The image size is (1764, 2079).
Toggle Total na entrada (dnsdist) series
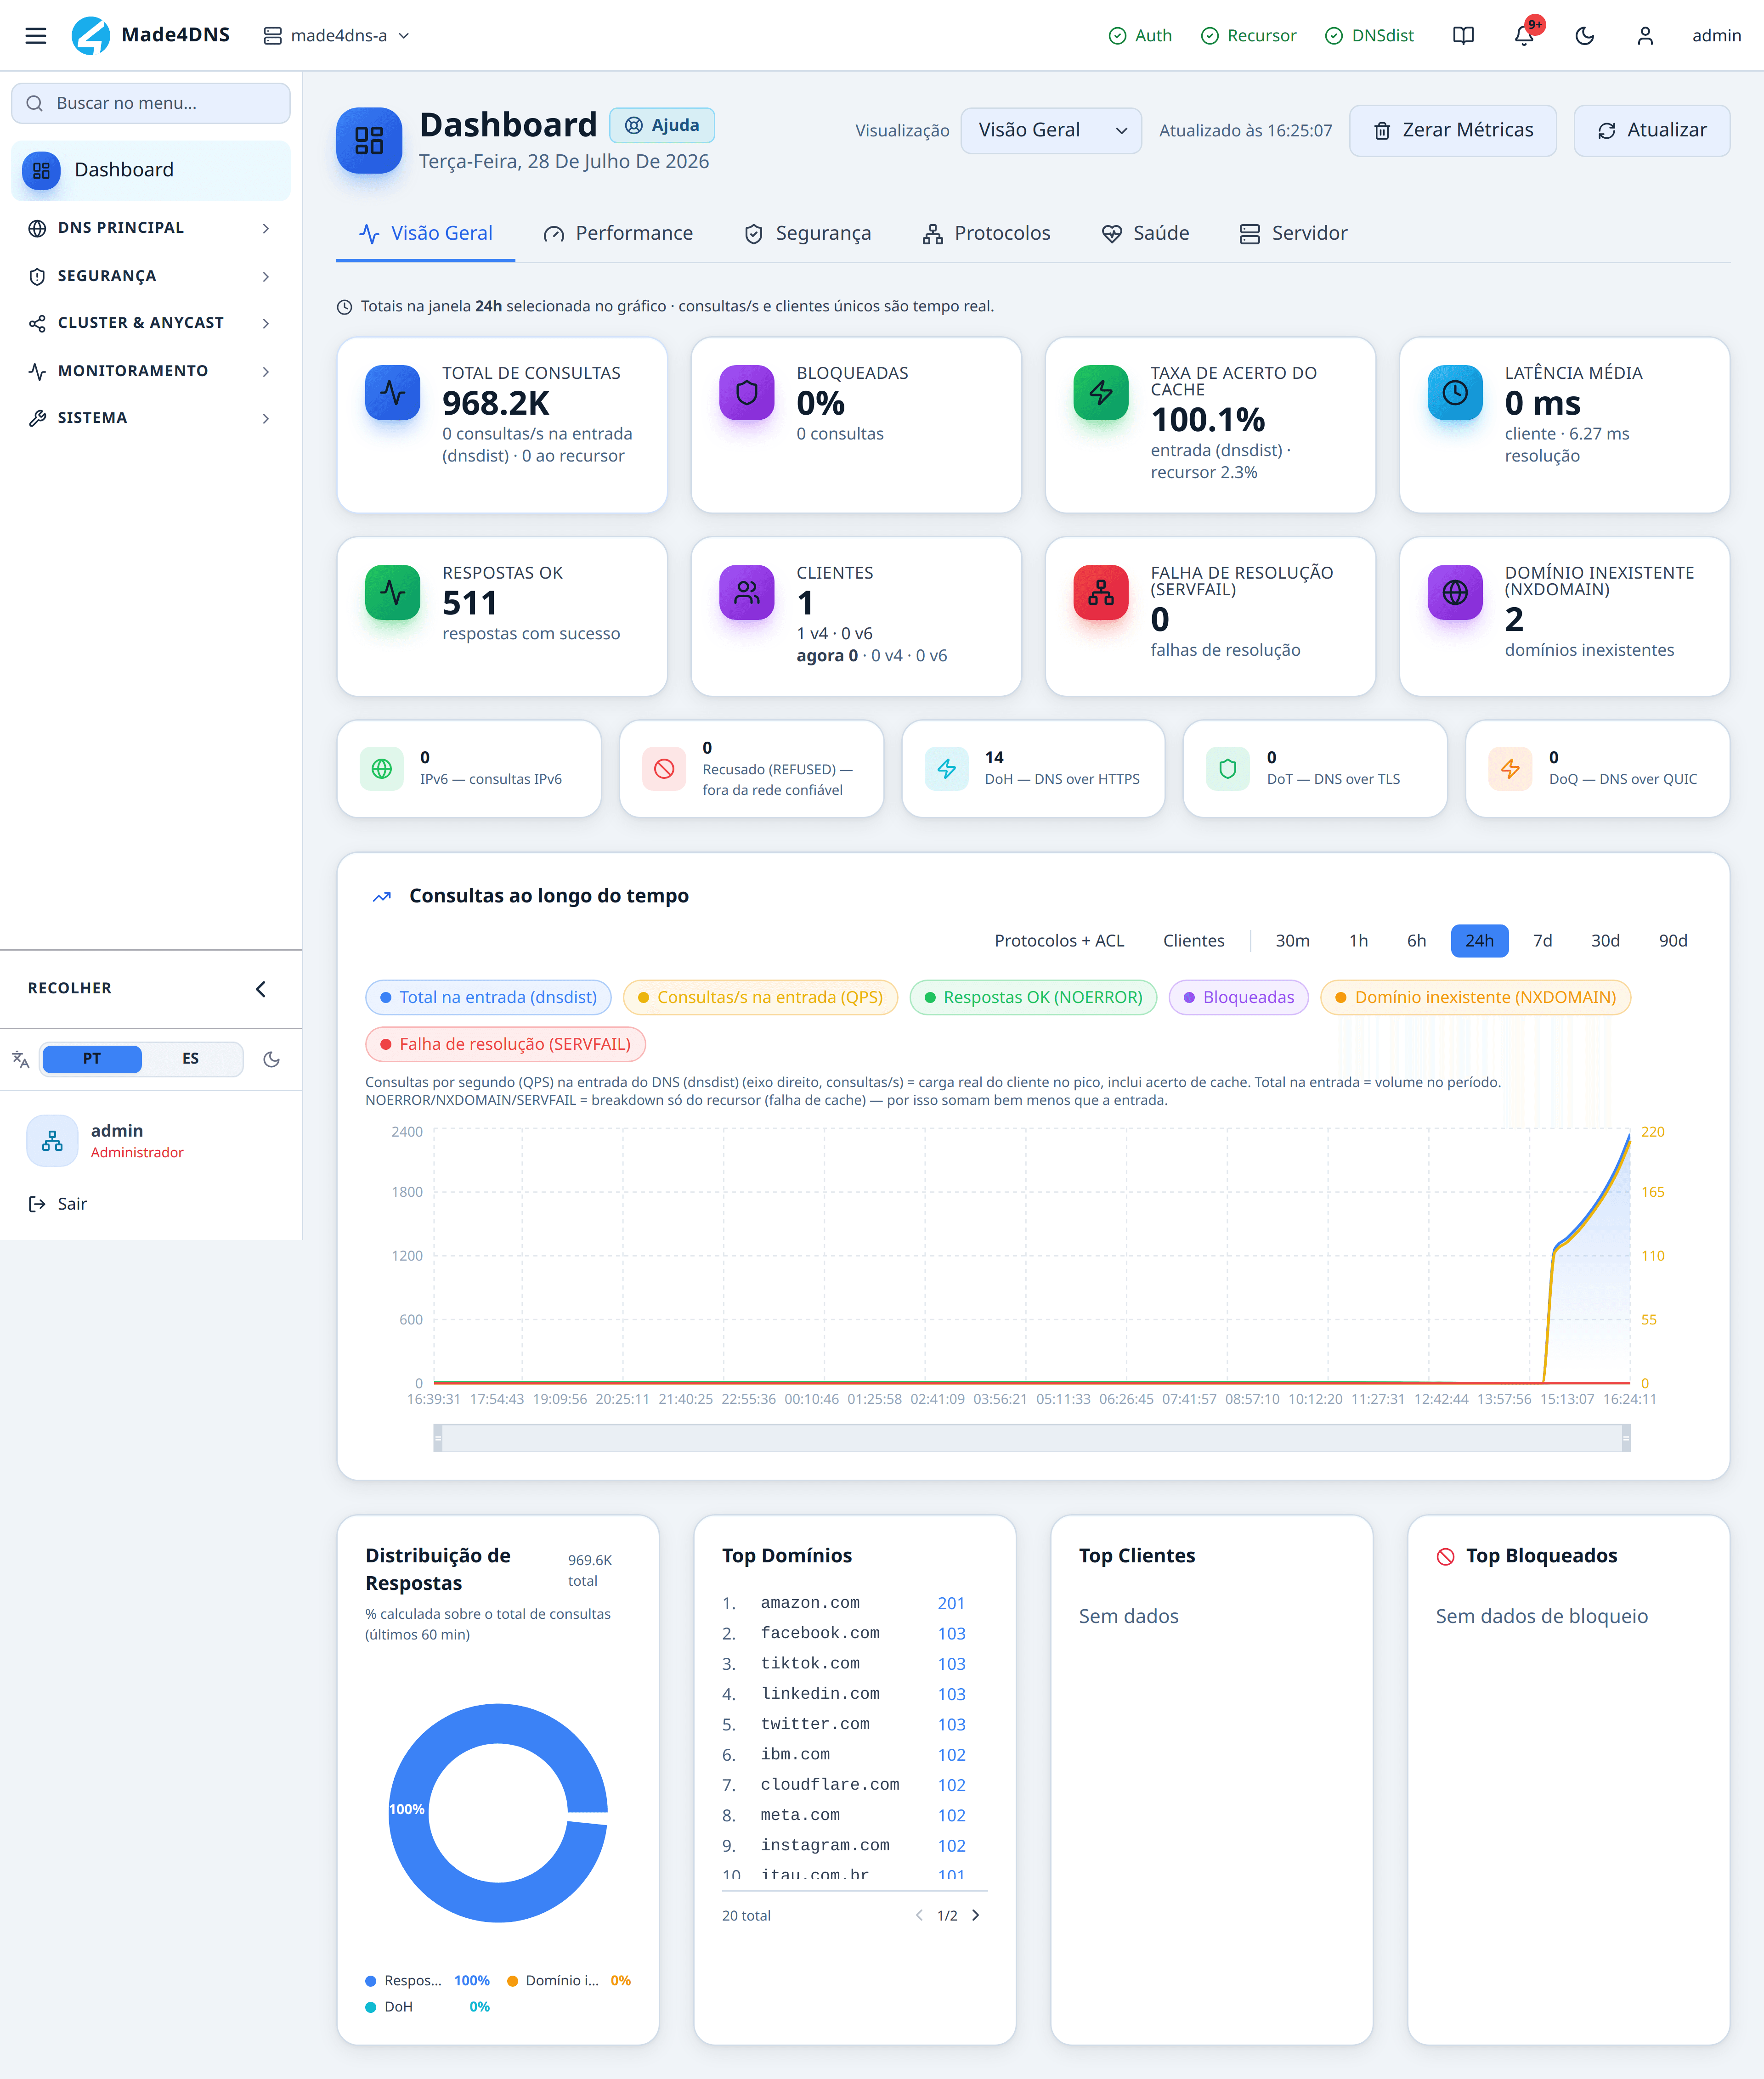pos(488,997)
